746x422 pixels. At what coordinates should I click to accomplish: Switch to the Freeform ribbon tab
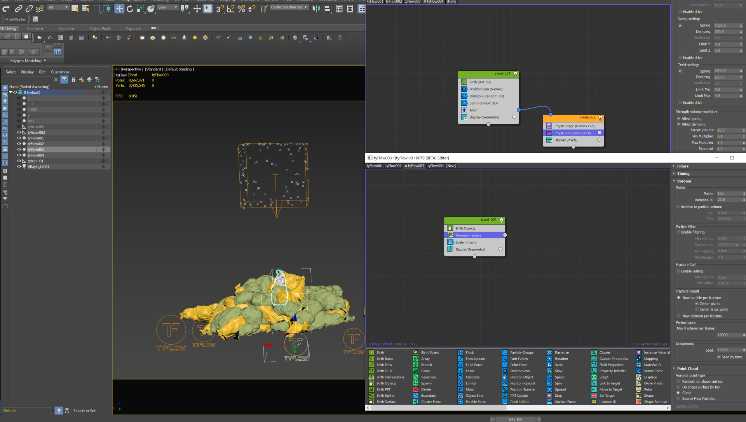click(35, 28)
